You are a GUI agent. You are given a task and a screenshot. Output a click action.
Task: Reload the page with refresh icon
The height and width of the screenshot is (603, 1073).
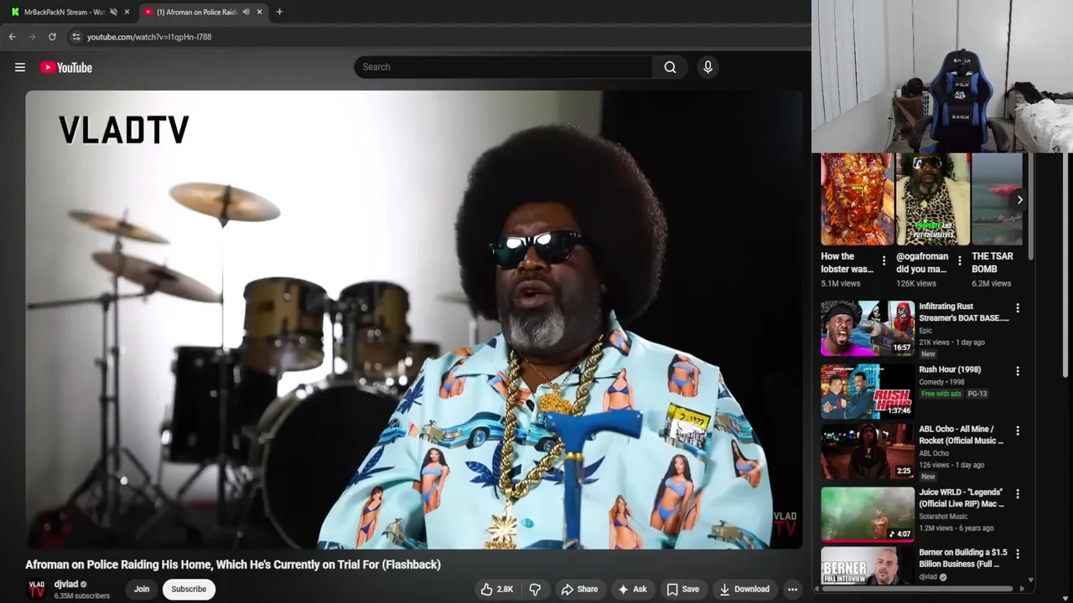52,37
